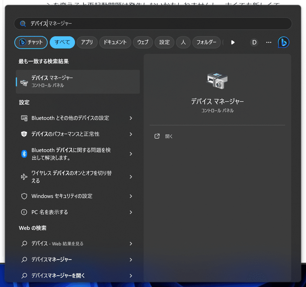Open デバイス マネージャー best match result
306x287 pixels.
78,82
